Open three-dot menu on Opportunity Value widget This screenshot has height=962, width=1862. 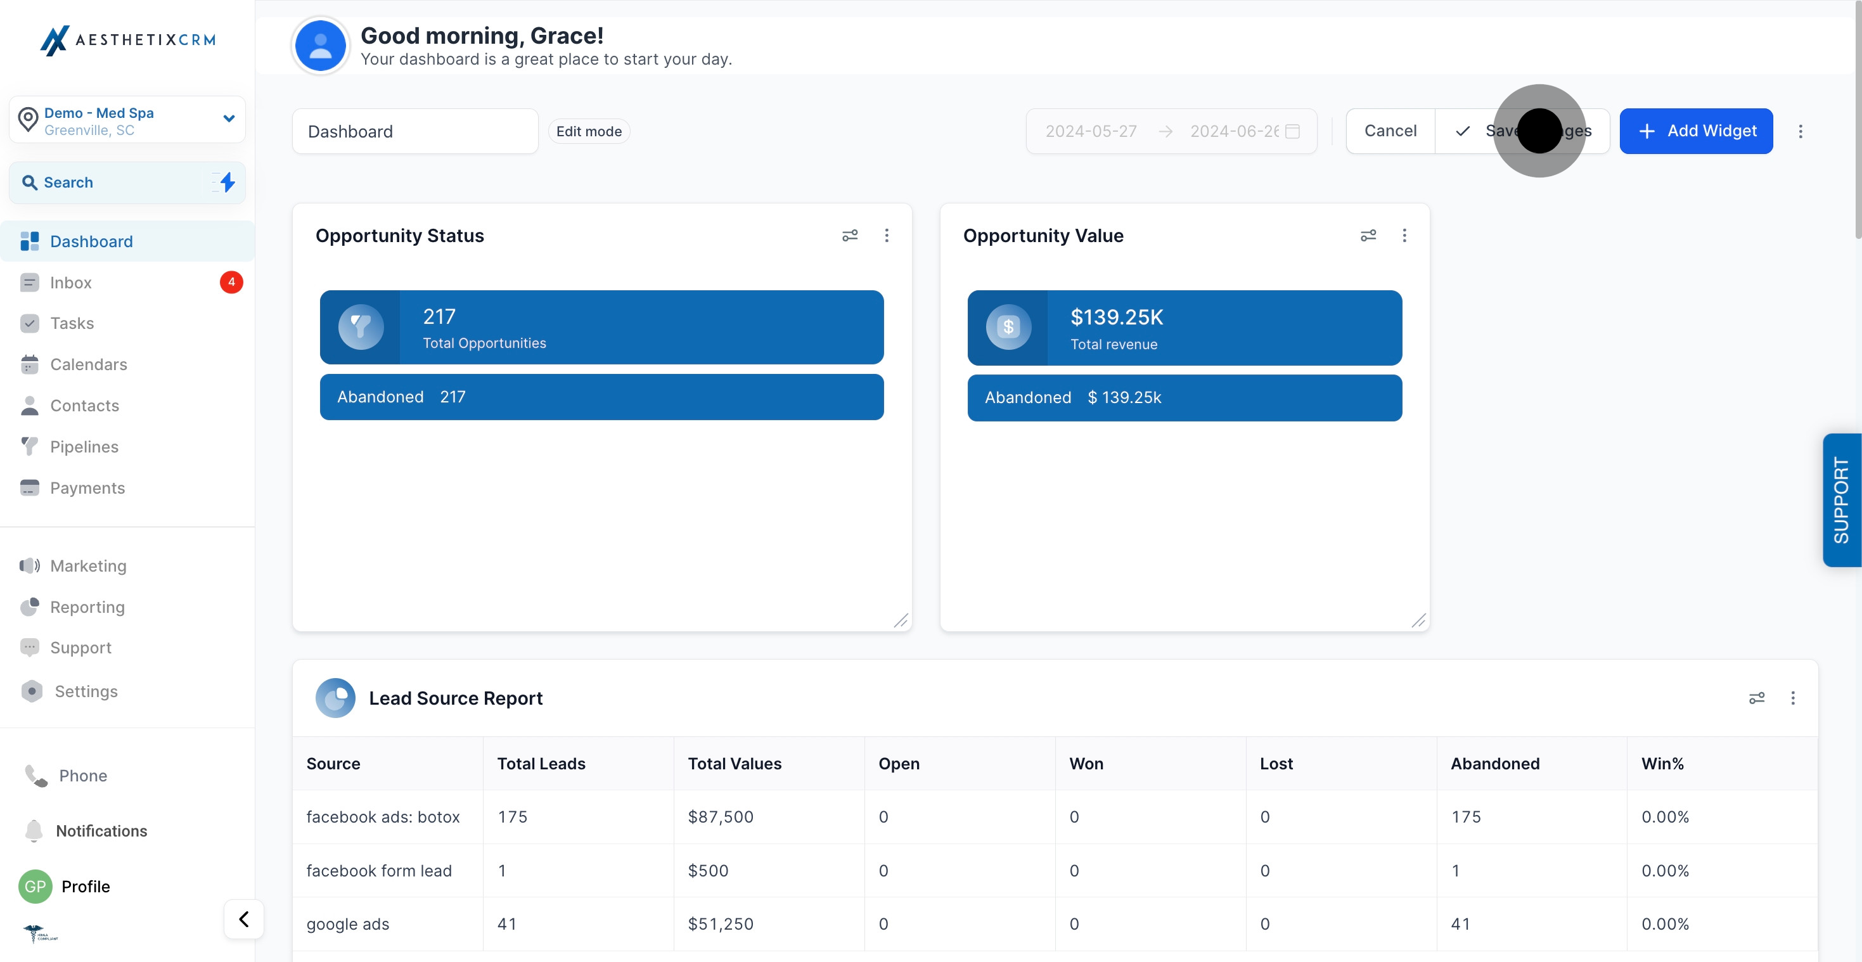[x=1404, y=236]
